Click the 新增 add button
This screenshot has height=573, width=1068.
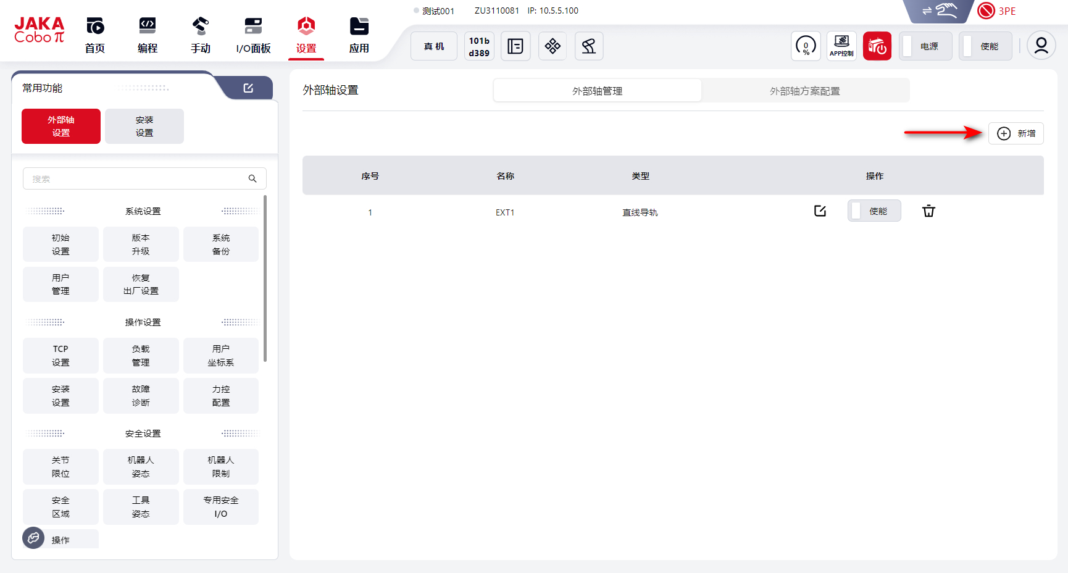click(x=1016, y=133)
